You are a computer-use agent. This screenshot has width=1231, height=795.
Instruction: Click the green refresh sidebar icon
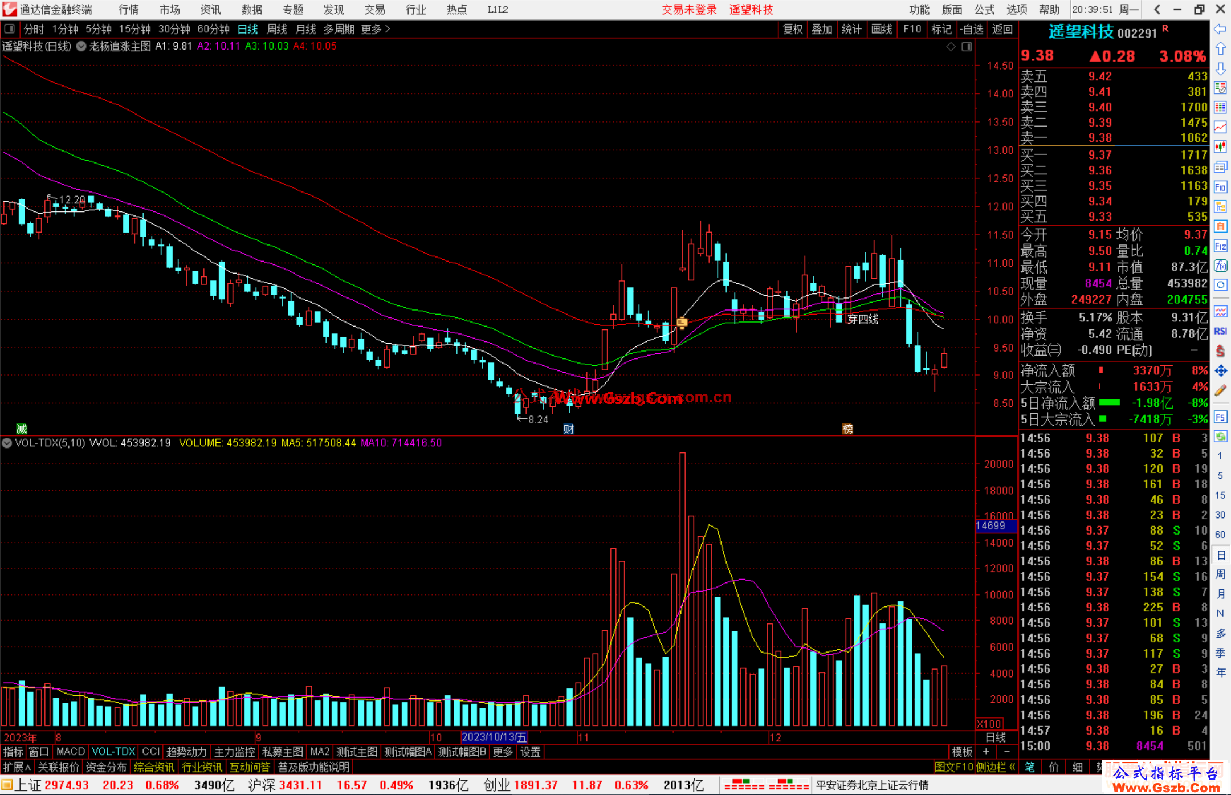(1220, 437)
